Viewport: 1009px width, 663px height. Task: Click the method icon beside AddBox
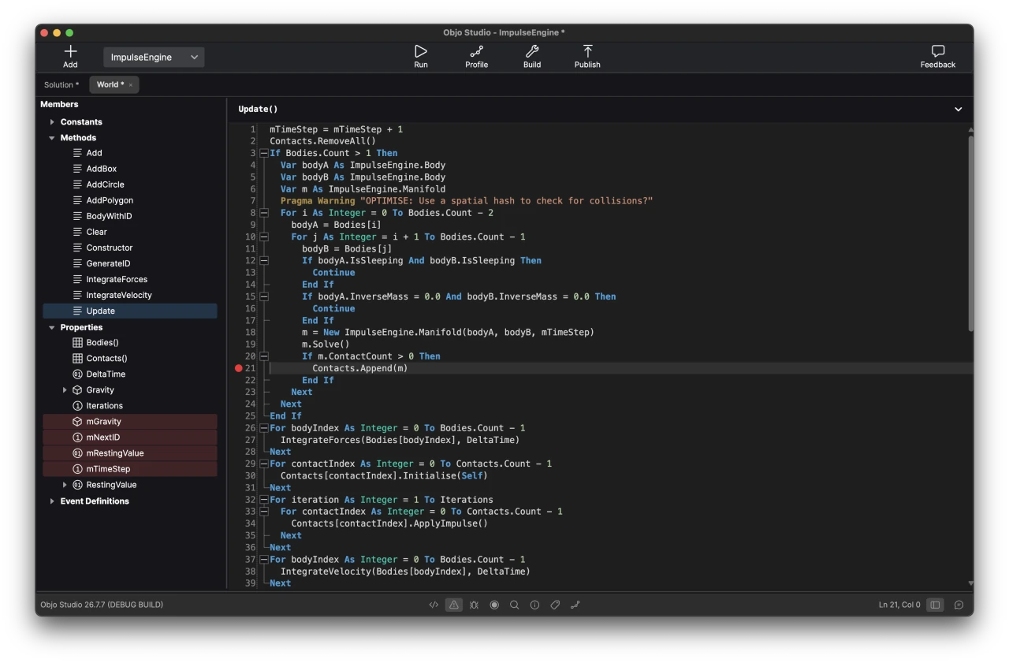(77, 169)
